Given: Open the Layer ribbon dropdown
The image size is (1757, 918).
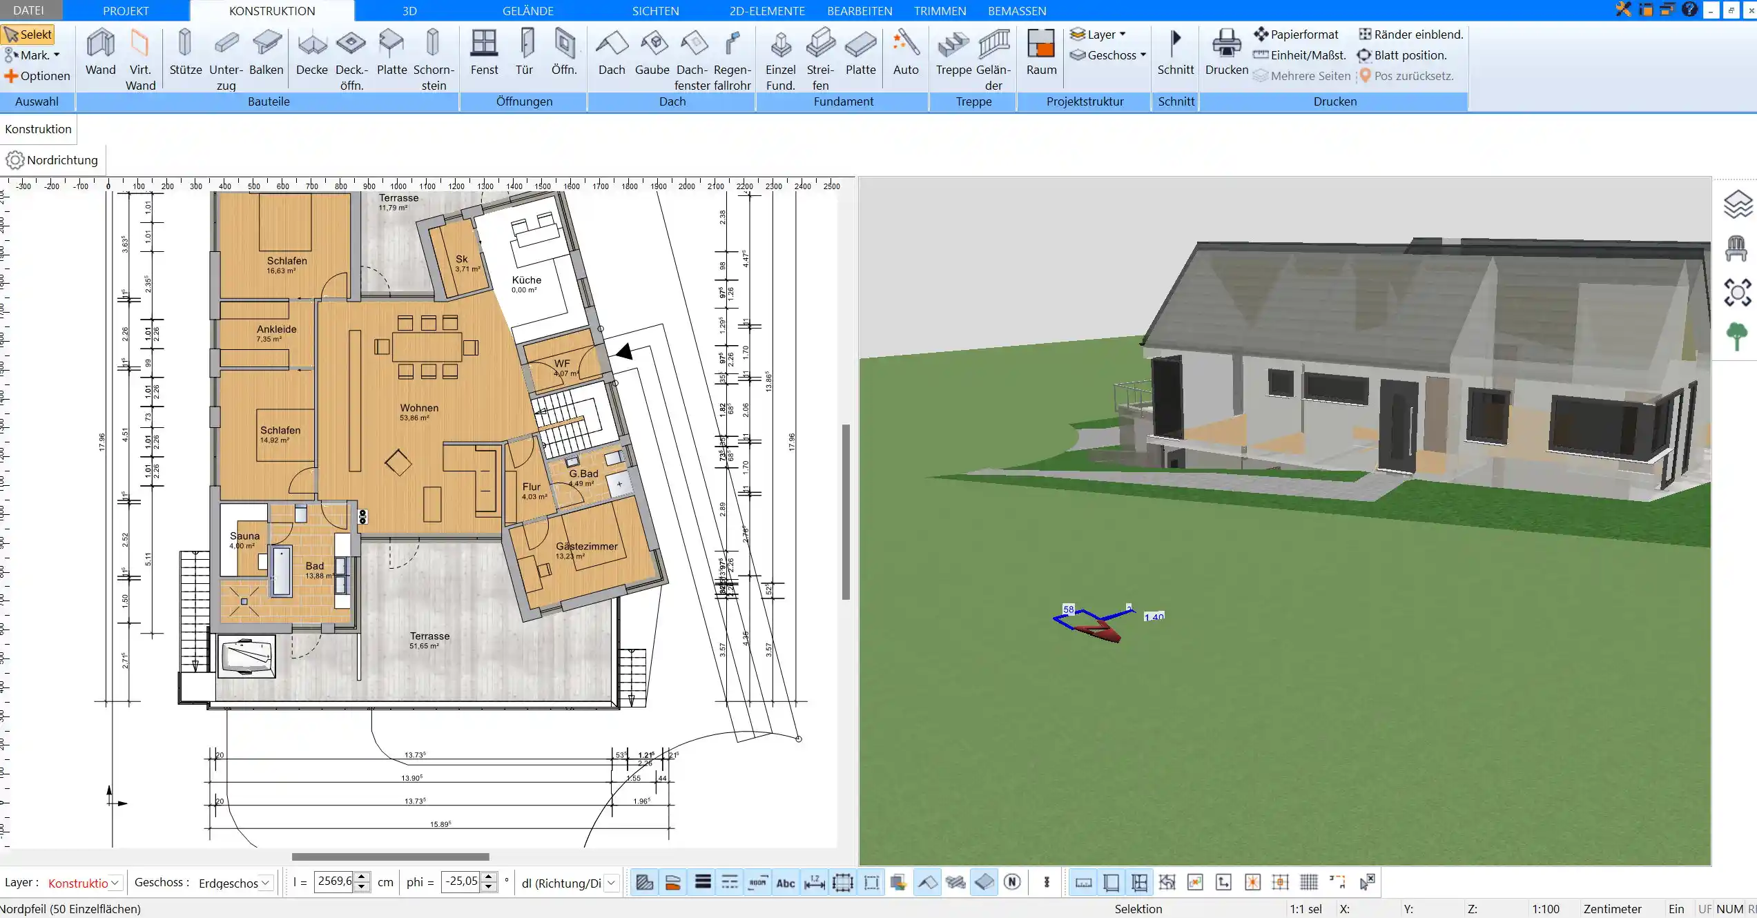Looking at the screenshot, I should point(1098,35).
